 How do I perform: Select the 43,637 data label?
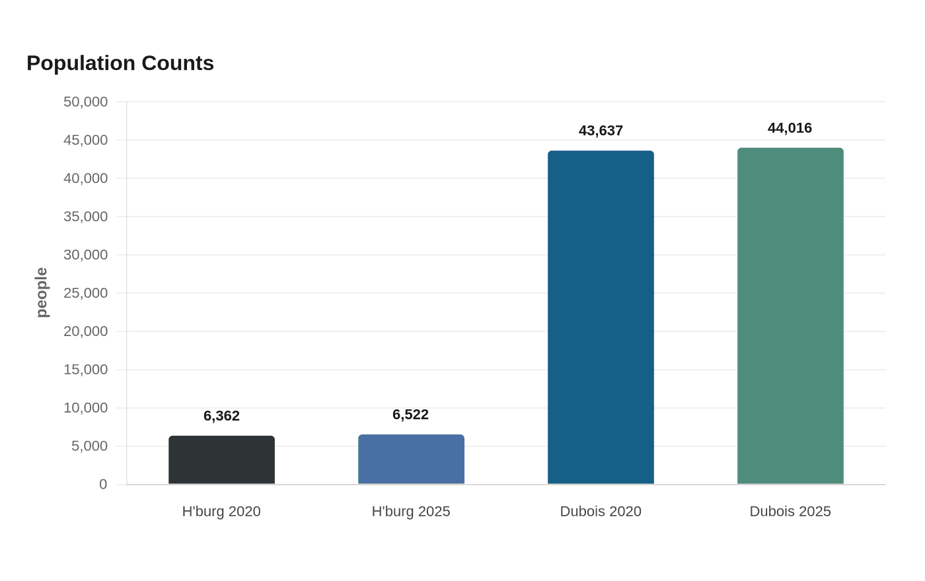click(x=601, y=131)
